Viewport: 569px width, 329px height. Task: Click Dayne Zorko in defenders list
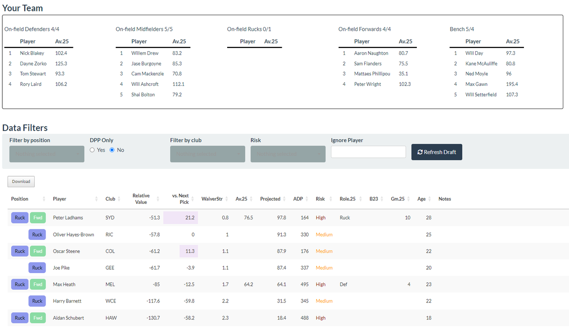tap(33, 64)
